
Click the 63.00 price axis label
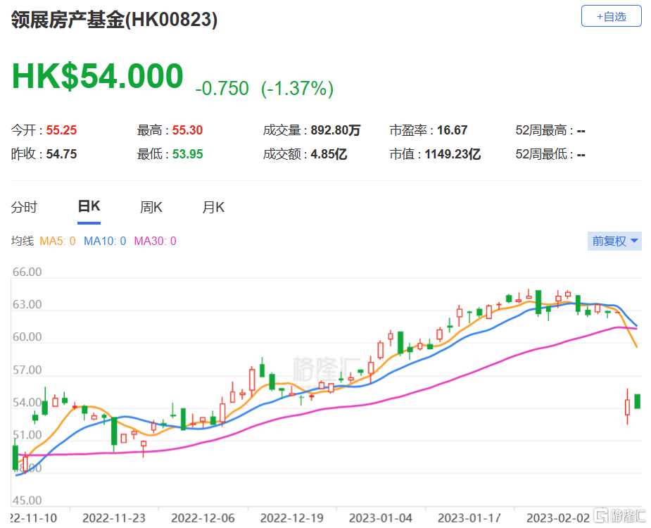27,305
